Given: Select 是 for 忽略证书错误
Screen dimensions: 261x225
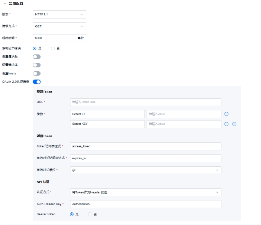Looking at the screenshot, I should 35,48.
